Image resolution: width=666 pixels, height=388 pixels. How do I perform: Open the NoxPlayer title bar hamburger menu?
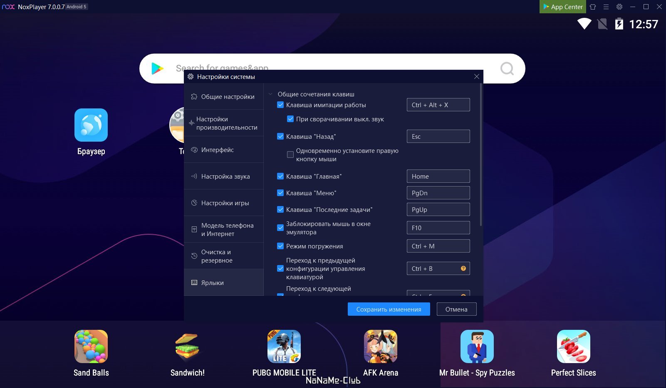pyautogui.click(x=606, y=7)
